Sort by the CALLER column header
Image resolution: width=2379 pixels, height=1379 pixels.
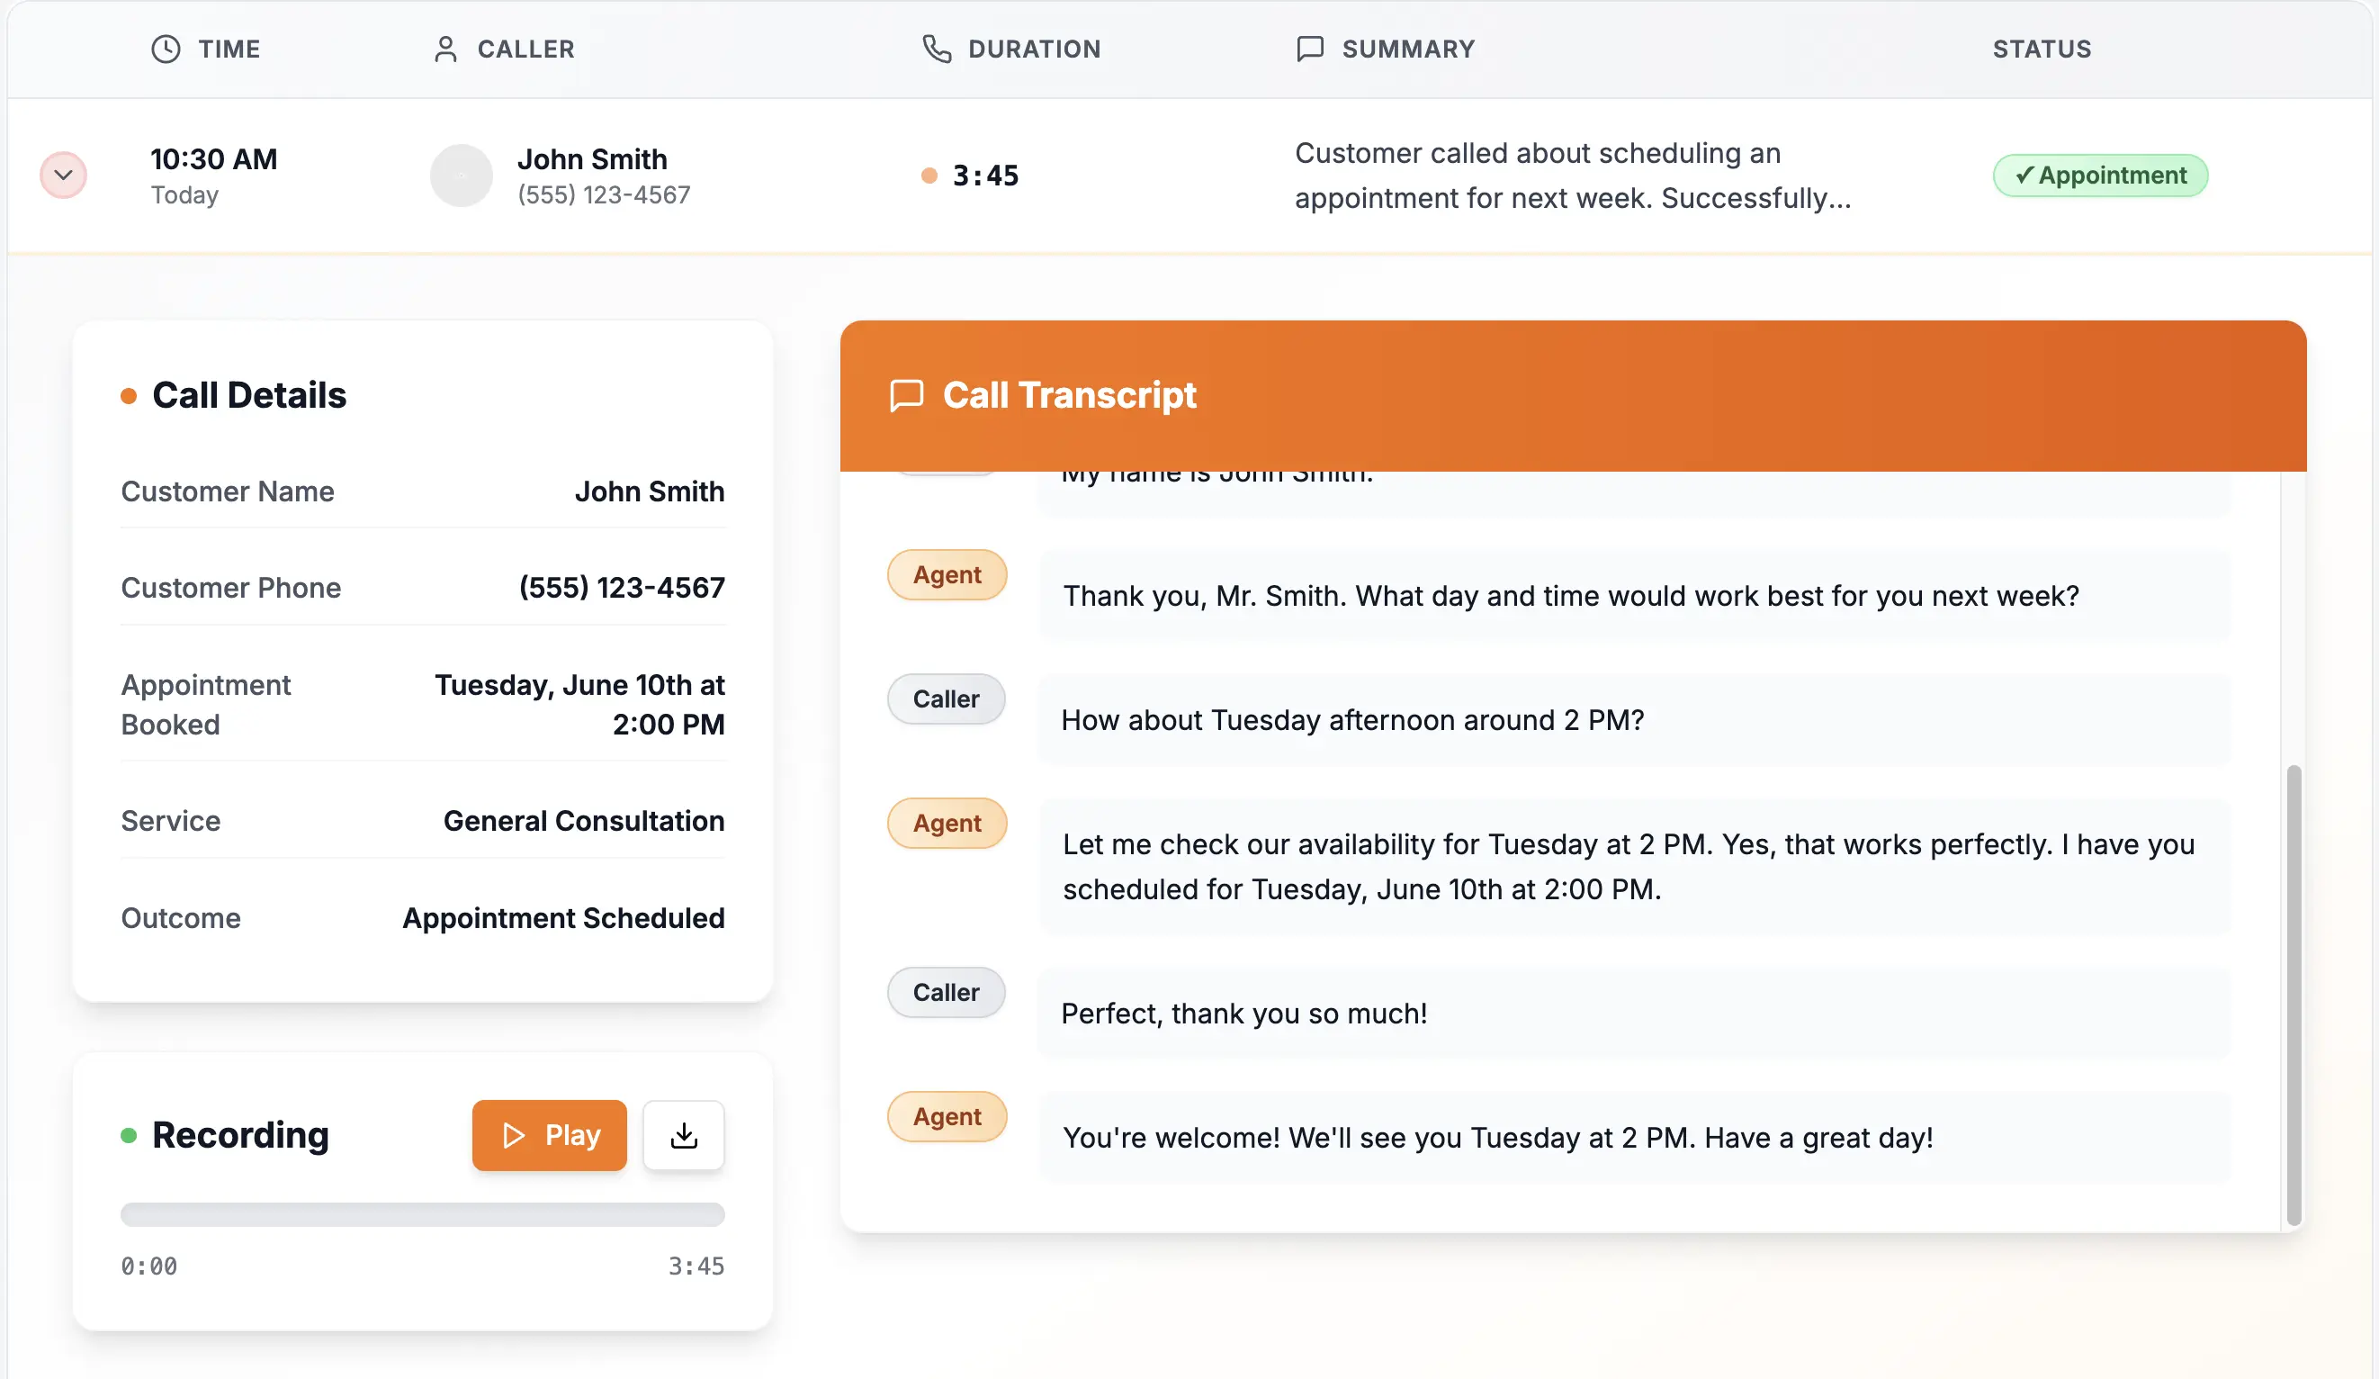pos(525,50)
